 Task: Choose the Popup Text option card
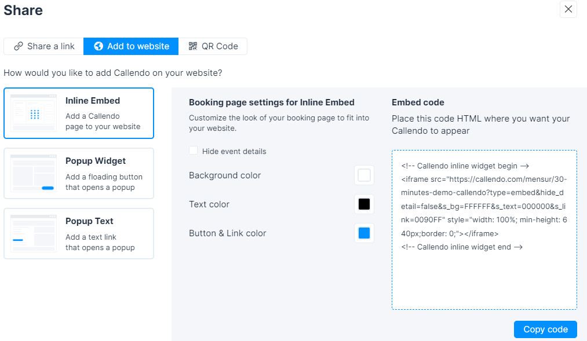tap(79, 234)
